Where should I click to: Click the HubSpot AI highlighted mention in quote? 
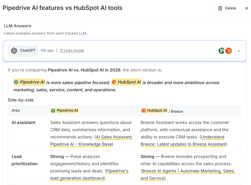pos(126,82)
